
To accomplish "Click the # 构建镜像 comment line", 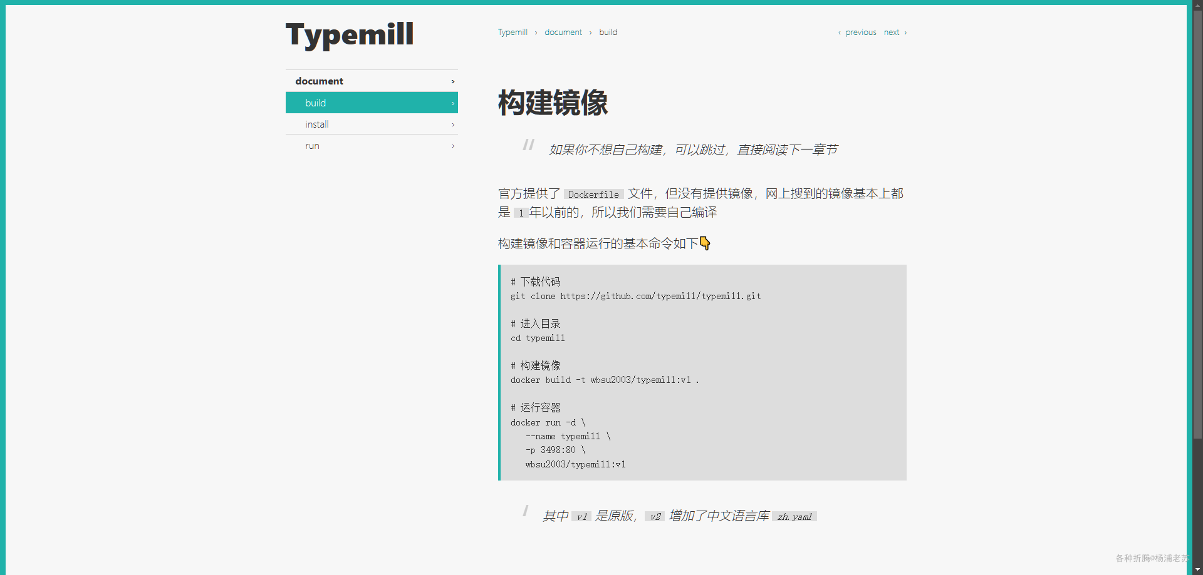I will click(x=536, y=365).
